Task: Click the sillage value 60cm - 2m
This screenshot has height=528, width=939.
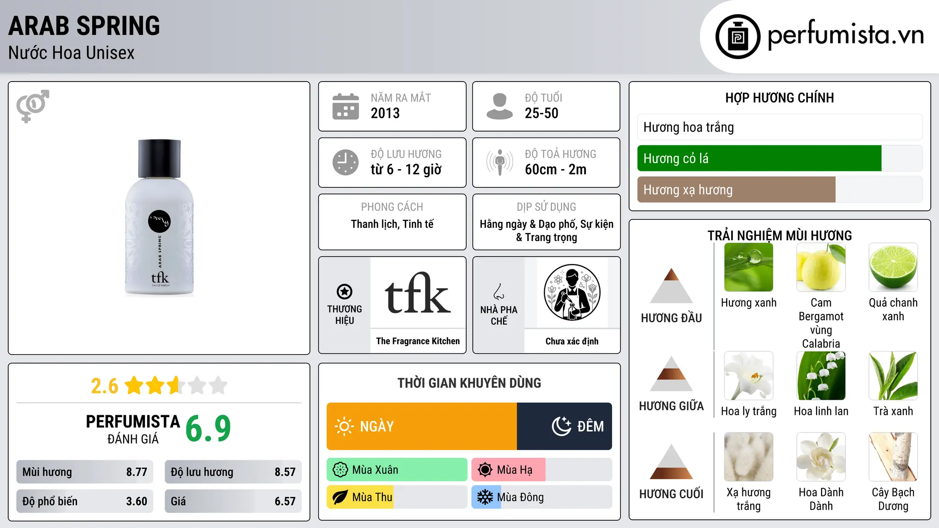Action: [556, 170]
